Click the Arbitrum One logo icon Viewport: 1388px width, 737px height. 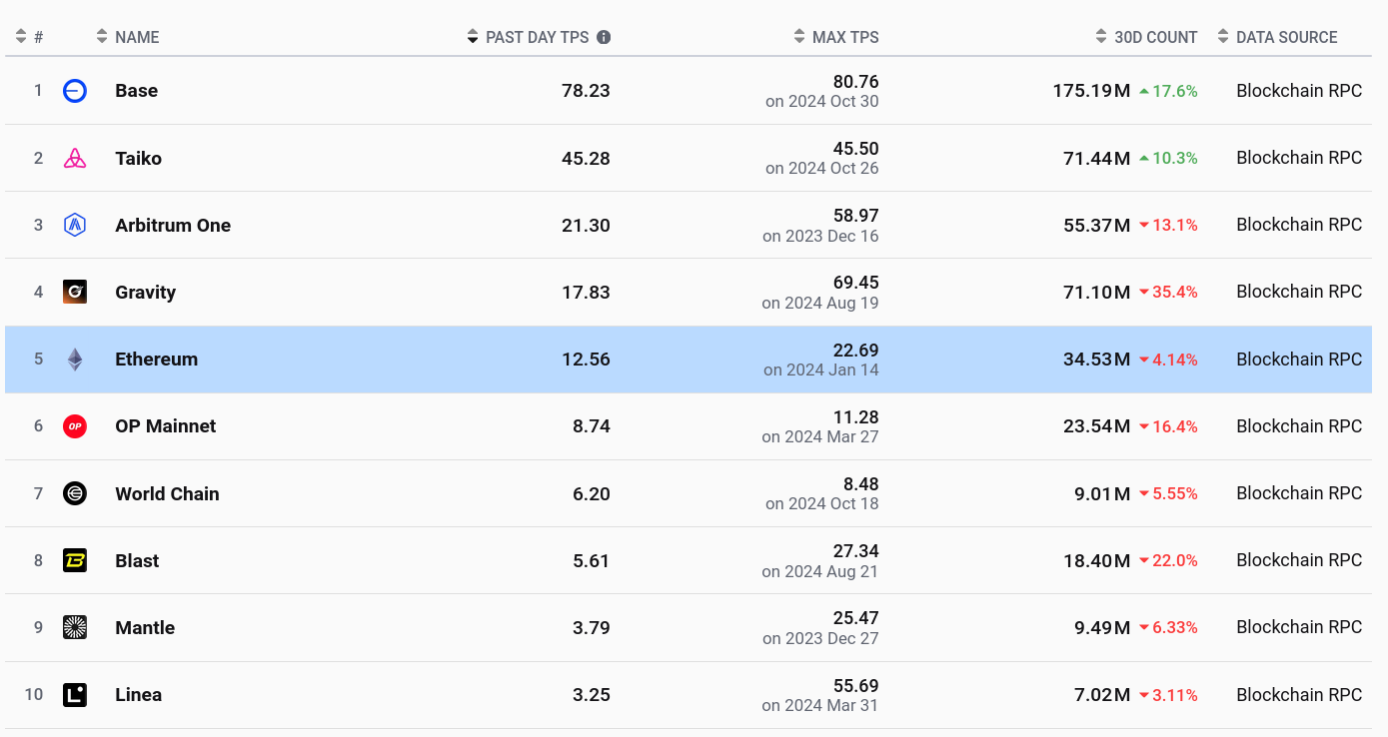(75, 225)
